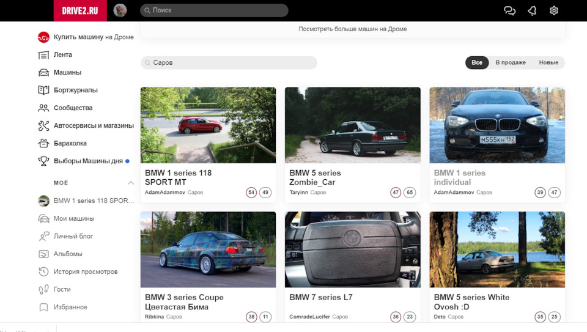The width and height of the screenshot is (587, 332).
Task: Click the Автосервисы wrench icon
Action: (43, 126)
